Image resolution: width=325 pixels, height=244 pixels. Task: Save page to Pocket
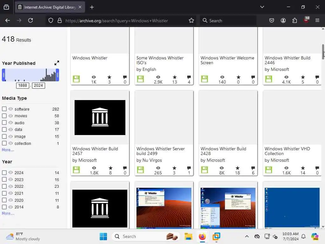click(x=272, y=20)
